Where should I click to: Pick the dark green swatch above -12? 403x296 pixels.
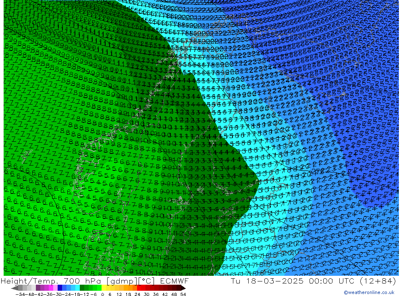[82, 288]
